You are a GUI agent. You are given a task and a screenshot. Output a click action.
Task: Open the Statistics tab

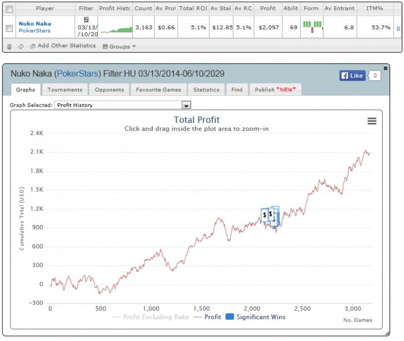tap(207, 89)
